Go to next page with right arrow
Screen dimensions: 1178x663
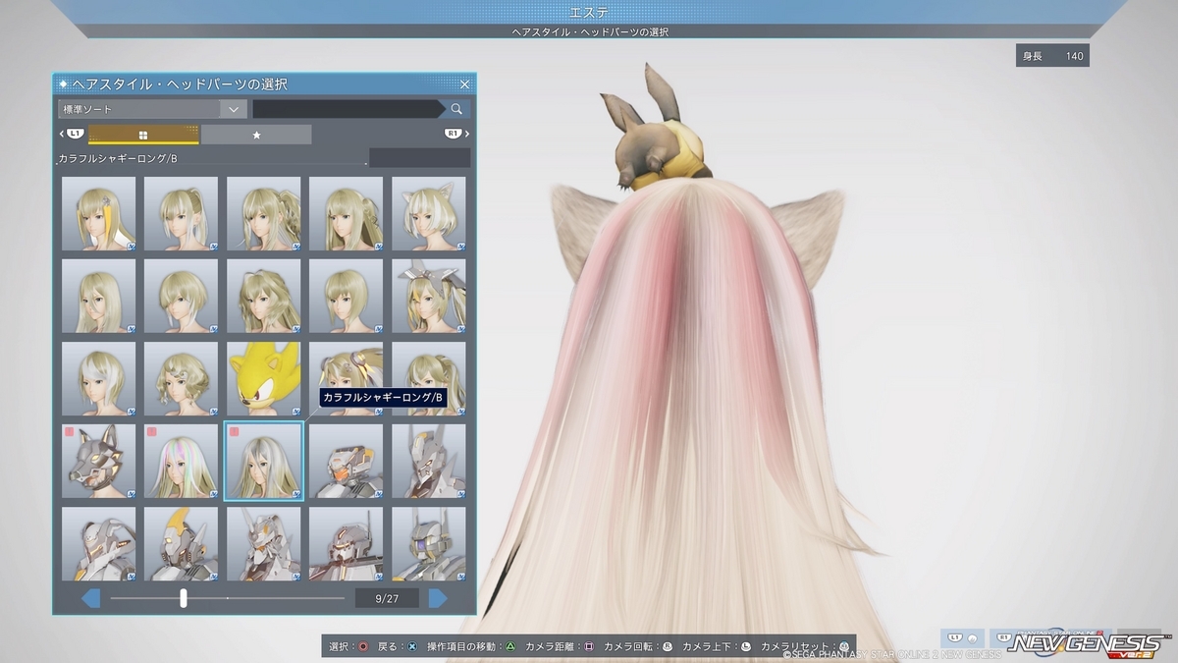pyautogui.click(x=438, y=598)
